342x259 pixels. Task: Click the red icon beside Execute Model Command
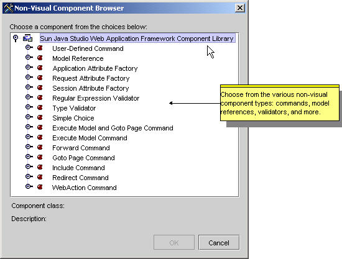click(40, 137)
